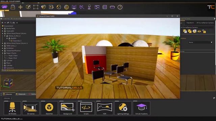Open the Lighting Settings library
The height and width of the screenshot is (121, 216).
[x=123, y=108]
